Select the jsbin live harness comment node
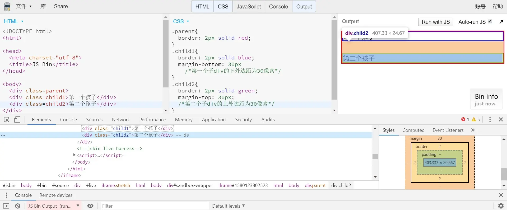507x210 pixels. click(x=110, y=148)
